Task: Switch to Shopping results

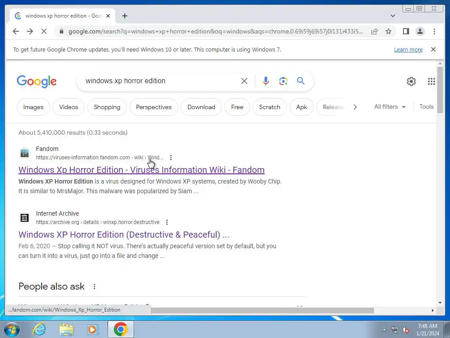Action: (x=107, y=107)
